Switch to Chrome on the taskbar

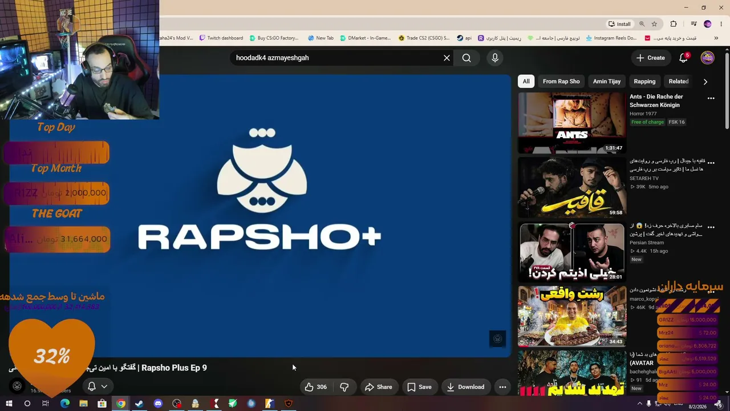click(x=121, y=404)
